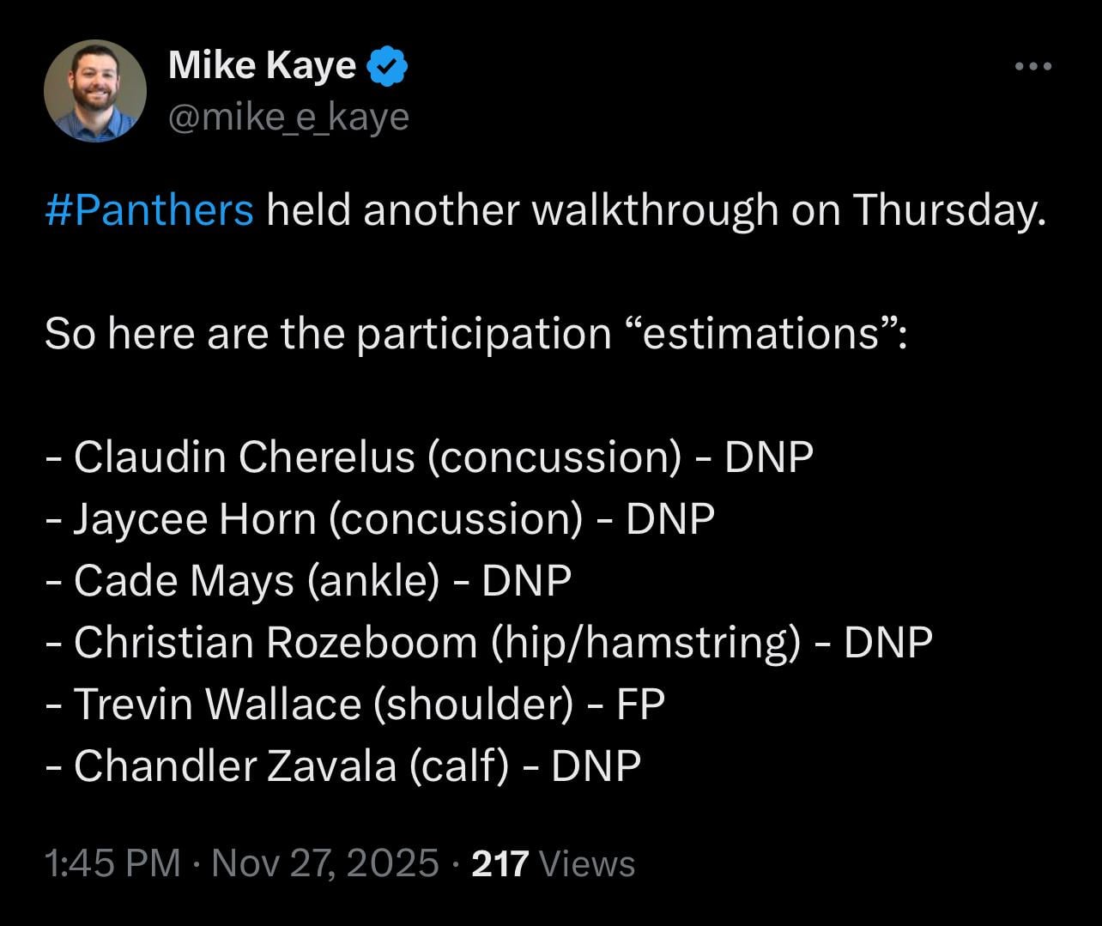Click the 1:45 PM timestamp
The width and height of the screenshot is (1102, 926).
pyautogui.click(x=112, y=863)
